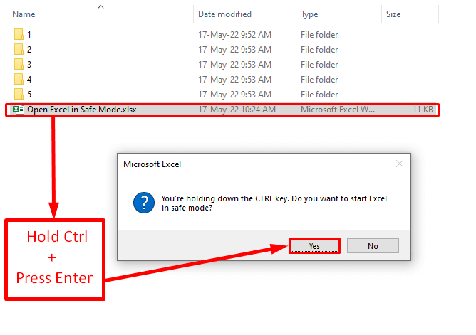This screenshot has width=476, height=335.
Task: Sort by the Size column header
Action: tap(393, 14)
